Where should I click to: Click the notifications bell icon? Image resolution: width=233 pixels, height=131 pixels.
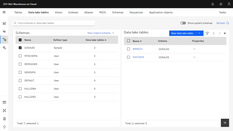[213, 4]
